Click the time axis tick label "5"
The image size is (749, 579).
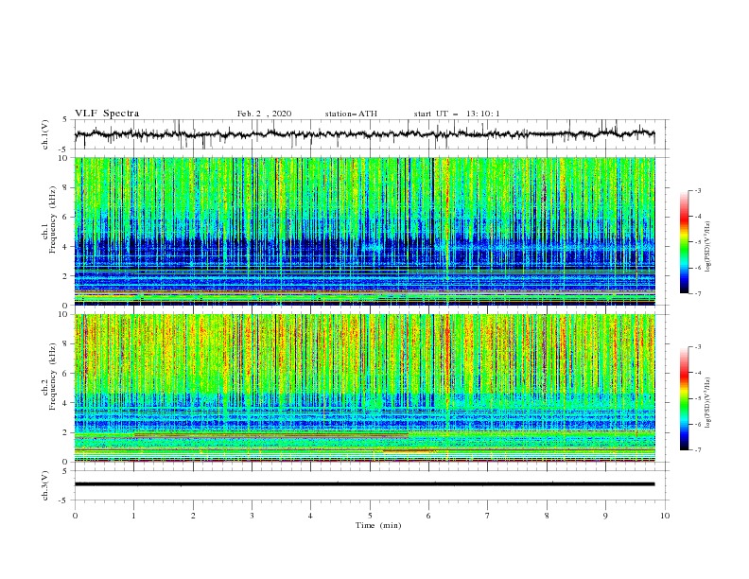pos(370,516)
